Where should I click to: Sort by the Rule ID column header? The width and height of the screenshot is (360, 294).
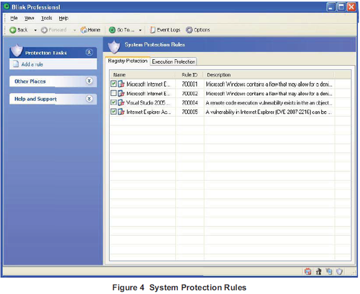pos(190,75)
